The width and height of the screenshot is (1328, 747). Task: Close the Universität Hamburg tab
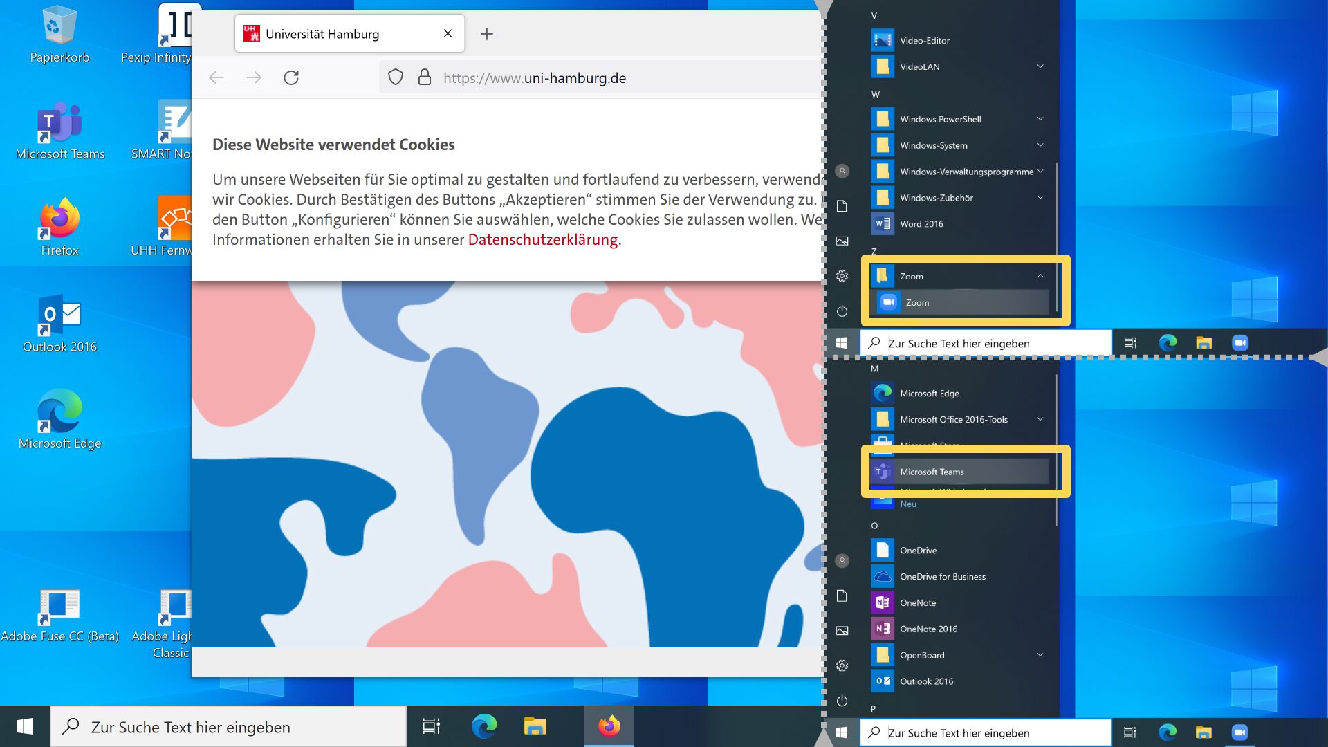click(448, 33)
